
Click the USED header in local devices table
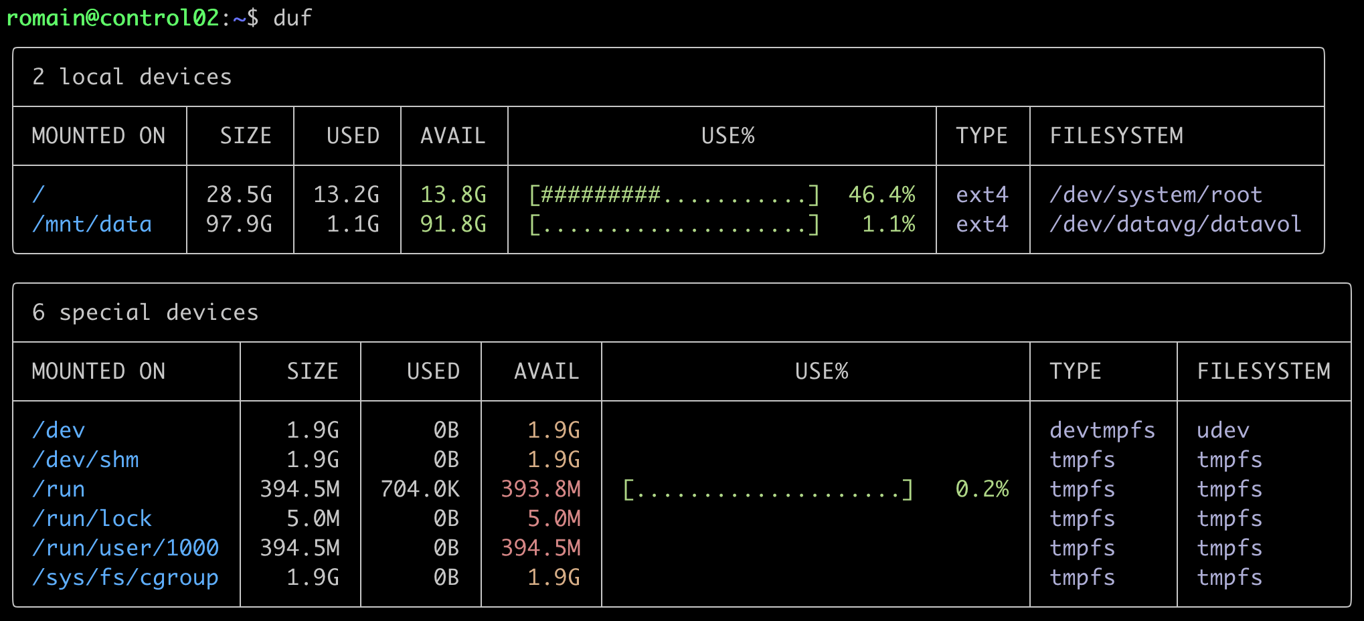point(353,136)
